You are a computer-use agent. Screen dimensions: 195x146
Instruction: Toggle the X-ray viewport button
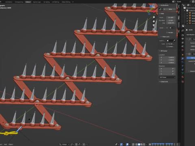tap(133, 144)
